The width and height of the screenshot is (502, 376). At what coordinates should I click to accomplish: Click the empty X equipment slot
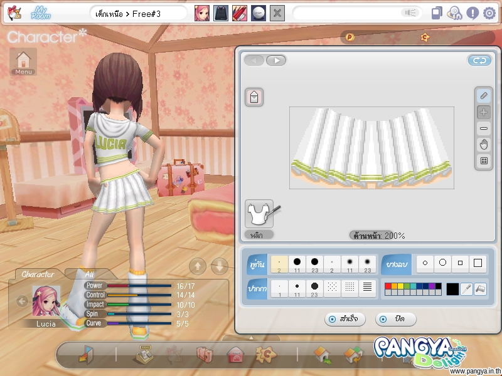point(277,13)
